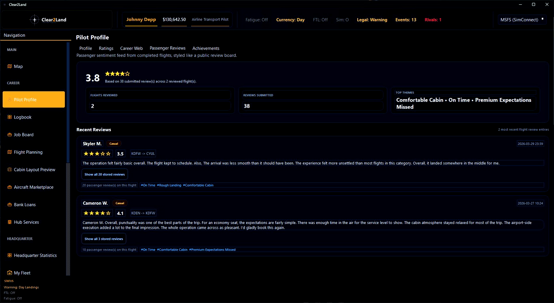Click the Job Board briefcase icon
This screenshot has height=303, width=554.
[9, 135]
